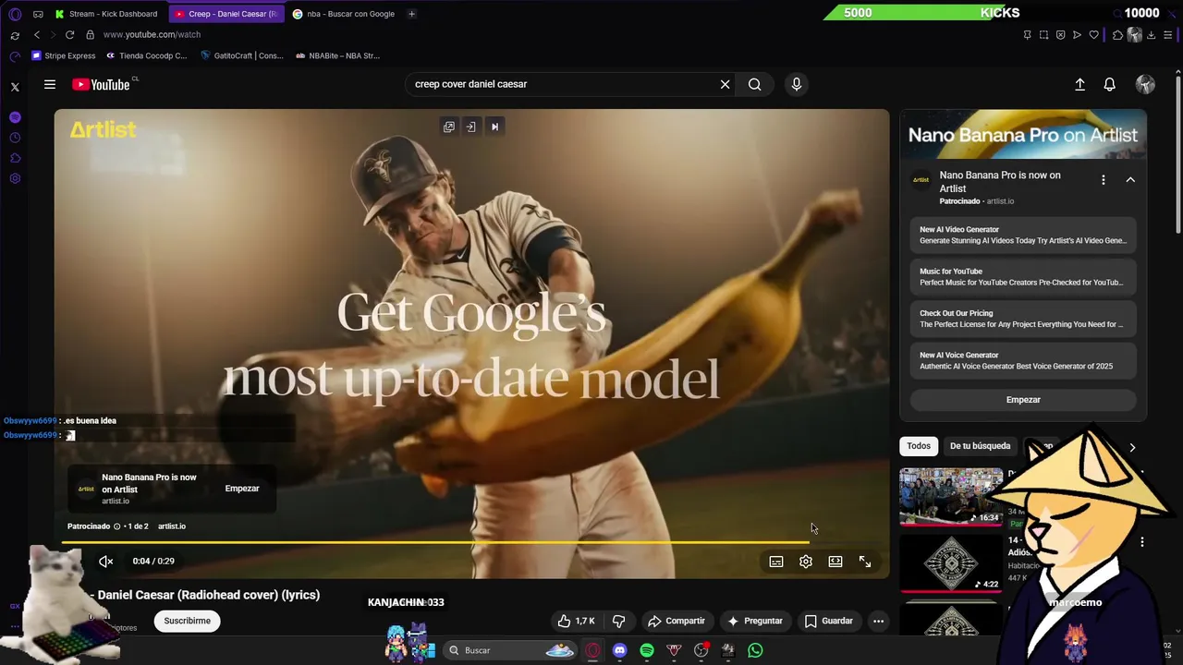Switch to theater mode view

(x=835, y=562)
